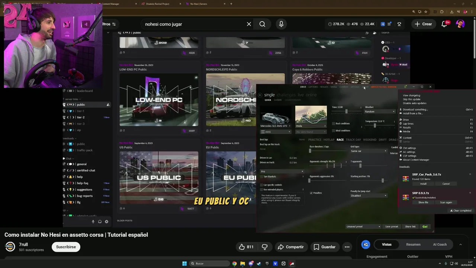476x268 pixels.
Task: Deafen Discord with headphones icon
Action: 100,221
